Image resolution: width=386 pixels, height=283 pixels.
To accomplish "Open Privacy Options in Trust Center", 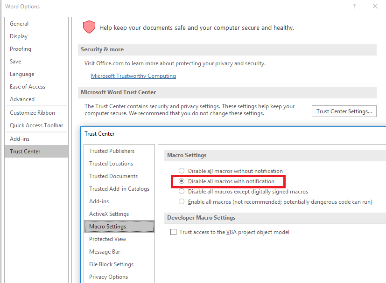I will pyautogui.click(x=108, y=277).
